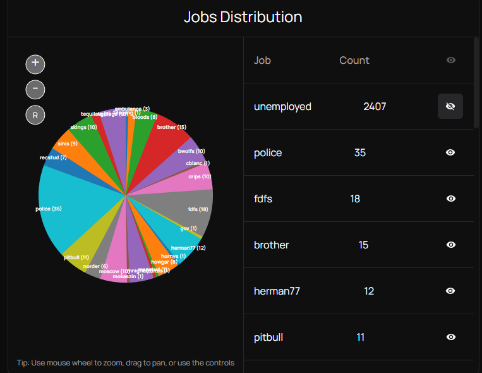The image size is (482, 373).
Task: Select the herman77 row label in table
Action: click(277, 291)
